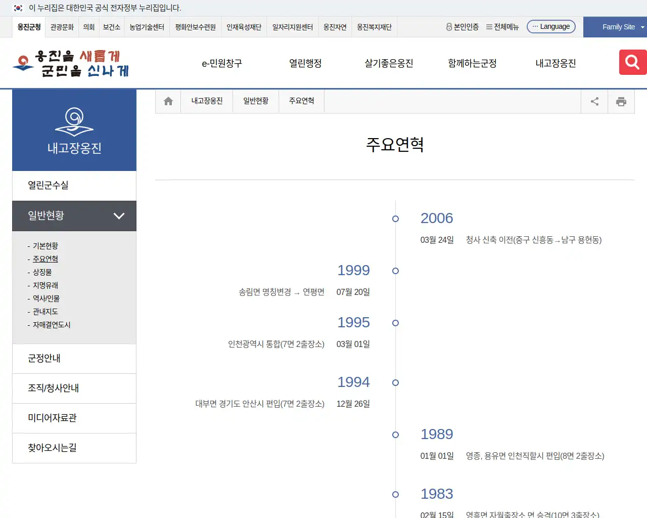Open the 기본현황 sidebar link

[x=44, y=246]
